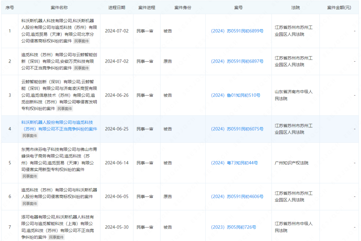Click 民事案件 tag in row 7

click(x=56, y=237)
